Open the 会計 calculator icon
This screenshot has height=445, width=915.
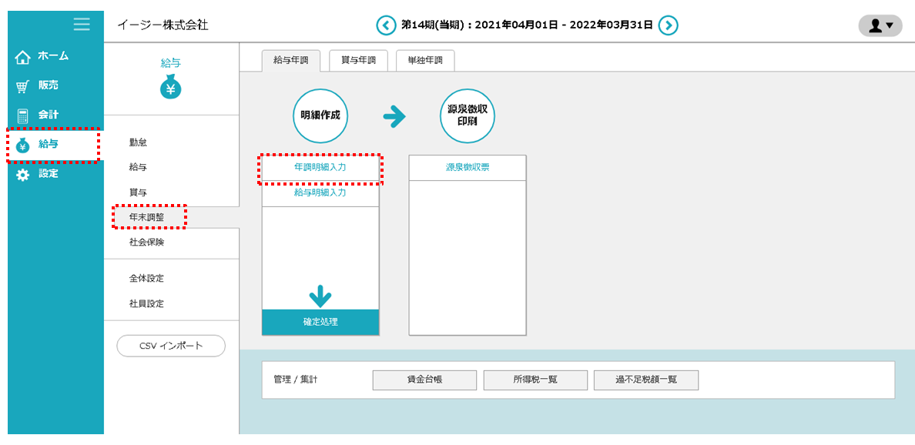pos(23,115)
